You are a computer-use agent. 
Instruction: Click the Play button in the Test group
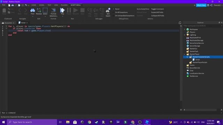click(x=62, y=11)
